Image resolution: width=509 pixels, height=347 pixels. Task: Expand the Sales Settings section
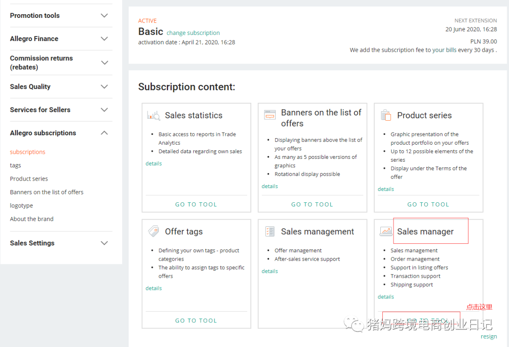point(104,243)
